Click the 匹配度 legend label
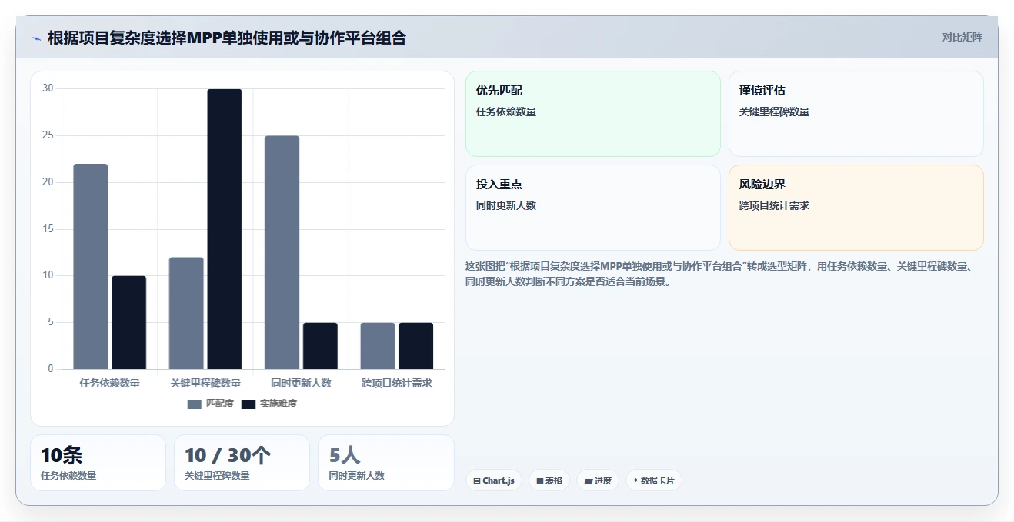This screenshot has width=1014, height=522. tap(220, 404)
